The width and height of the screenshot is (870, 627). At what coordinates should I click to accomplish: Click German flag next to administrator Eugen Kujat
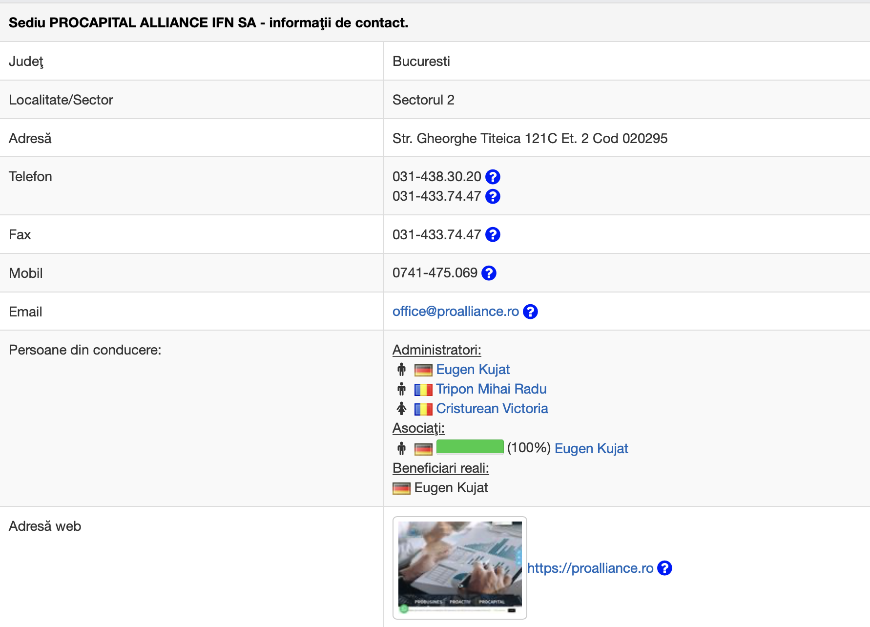tap(423, 370)
